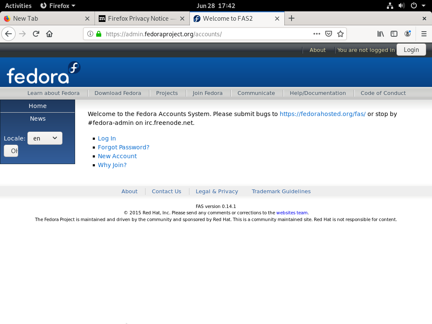Open the Library icon in toolbar
The width and height of the screenshot is (432, 324).
point(381,34)
